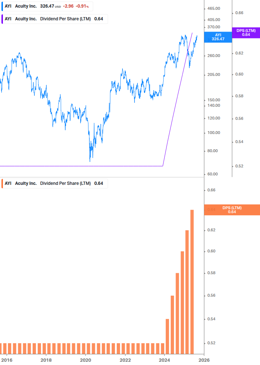Click the purple Dividend Per Share legend
The width and height of the screenshot is (260, 365).
coord(55,19)
